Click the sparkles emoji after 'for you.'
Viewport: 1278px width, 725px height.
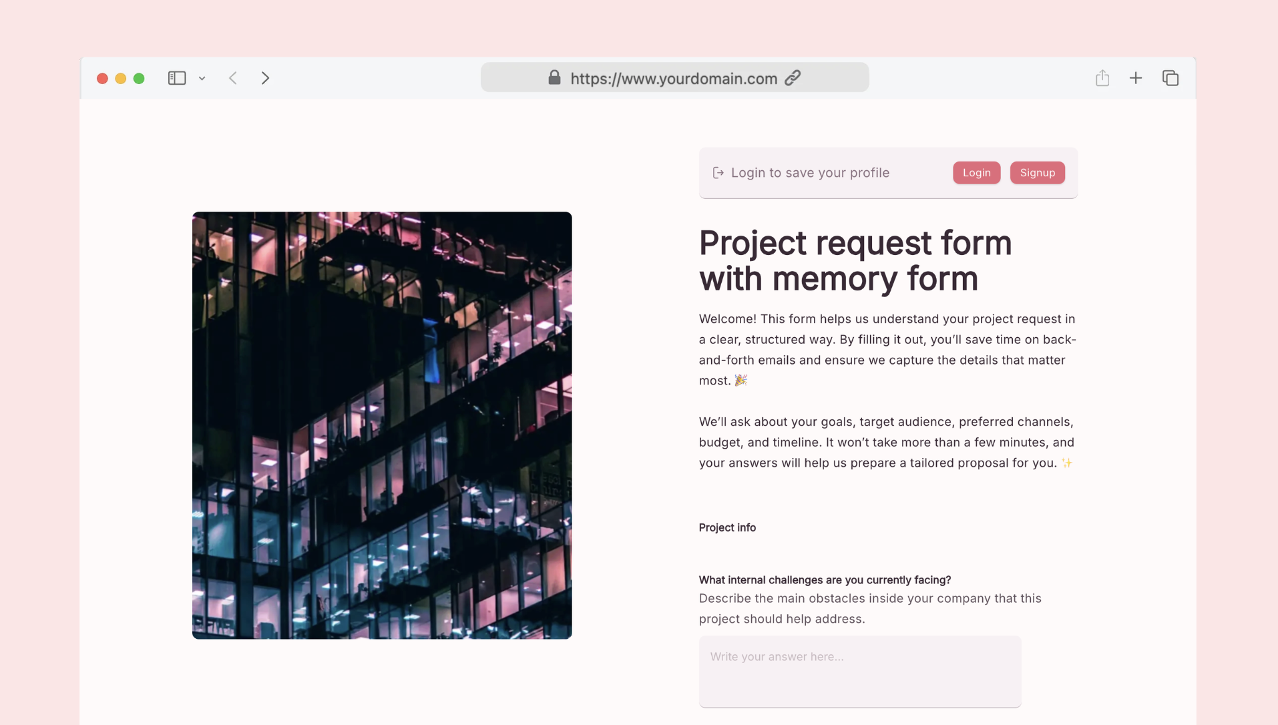1067,463
